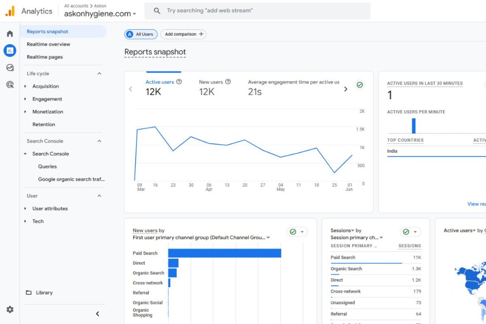Expand Engagement reports
The image size is (486, 324).
(x=25, y=99)
